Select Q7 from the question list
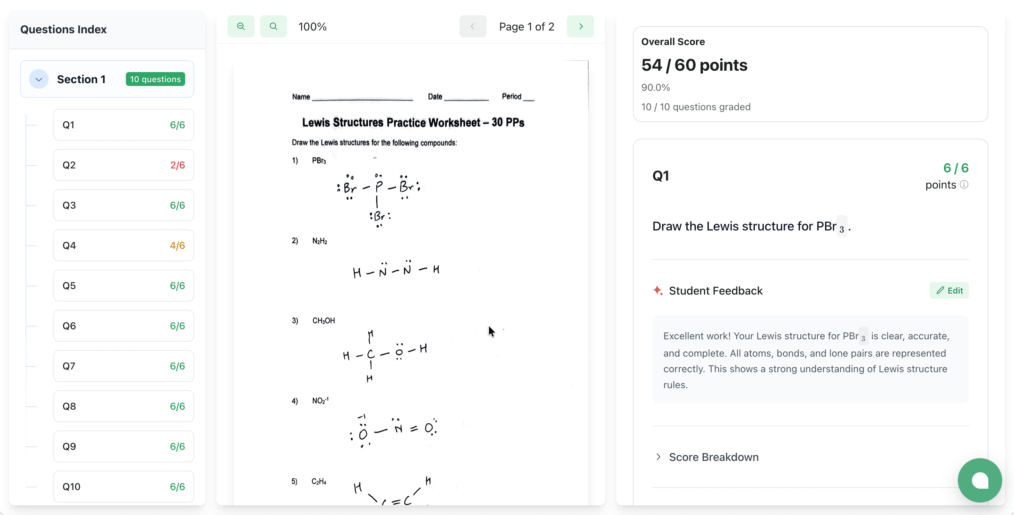Screen dimensions: 1014x515 (x=123, y=366)
